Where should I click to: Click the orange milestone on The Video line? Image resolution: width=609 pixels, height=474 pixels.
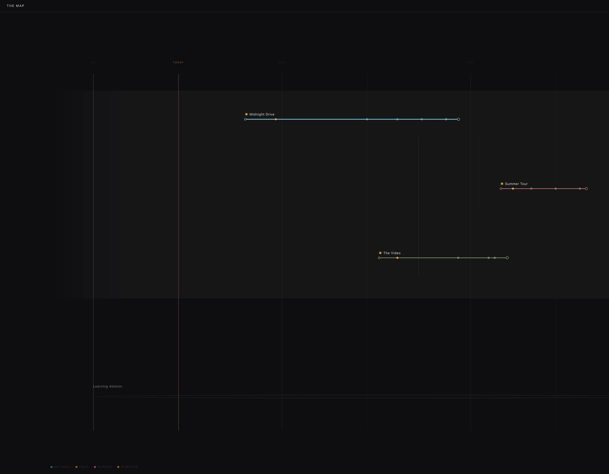tap(397, 258)
